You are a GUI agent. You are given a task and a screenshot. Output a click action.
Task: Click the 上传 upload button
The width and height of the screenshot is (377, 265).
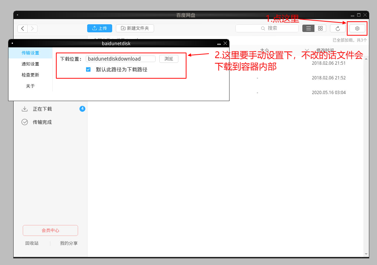(100, 28)
